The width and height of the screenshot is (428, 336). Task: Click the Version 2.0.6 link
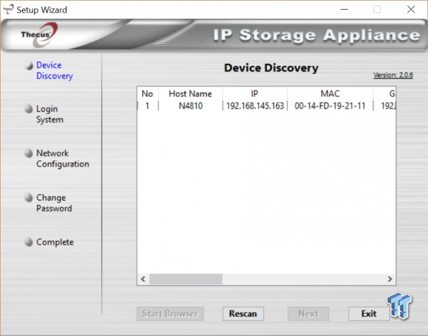pyautogui.click(x=393, y=75)
